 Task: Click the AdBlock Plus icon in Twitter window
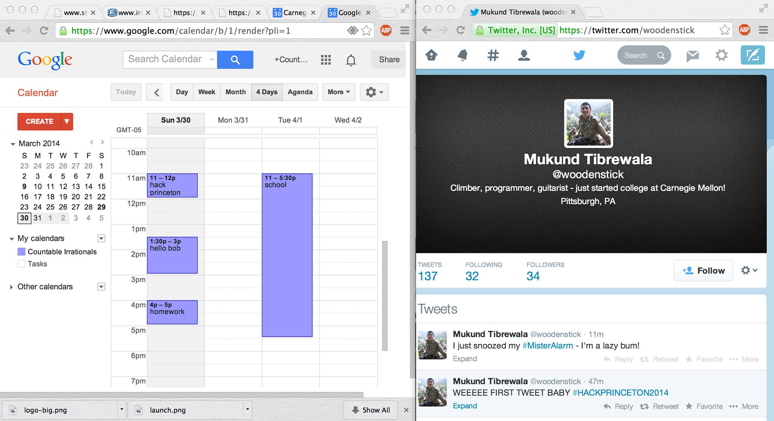[x=744, y=30]
